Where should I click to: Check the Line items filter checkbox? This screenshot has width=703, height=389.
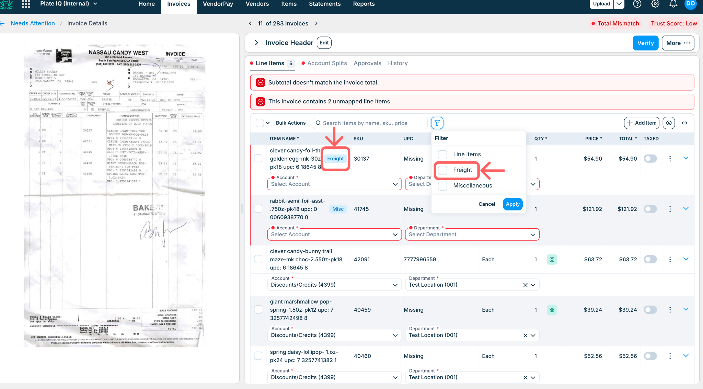442,155
